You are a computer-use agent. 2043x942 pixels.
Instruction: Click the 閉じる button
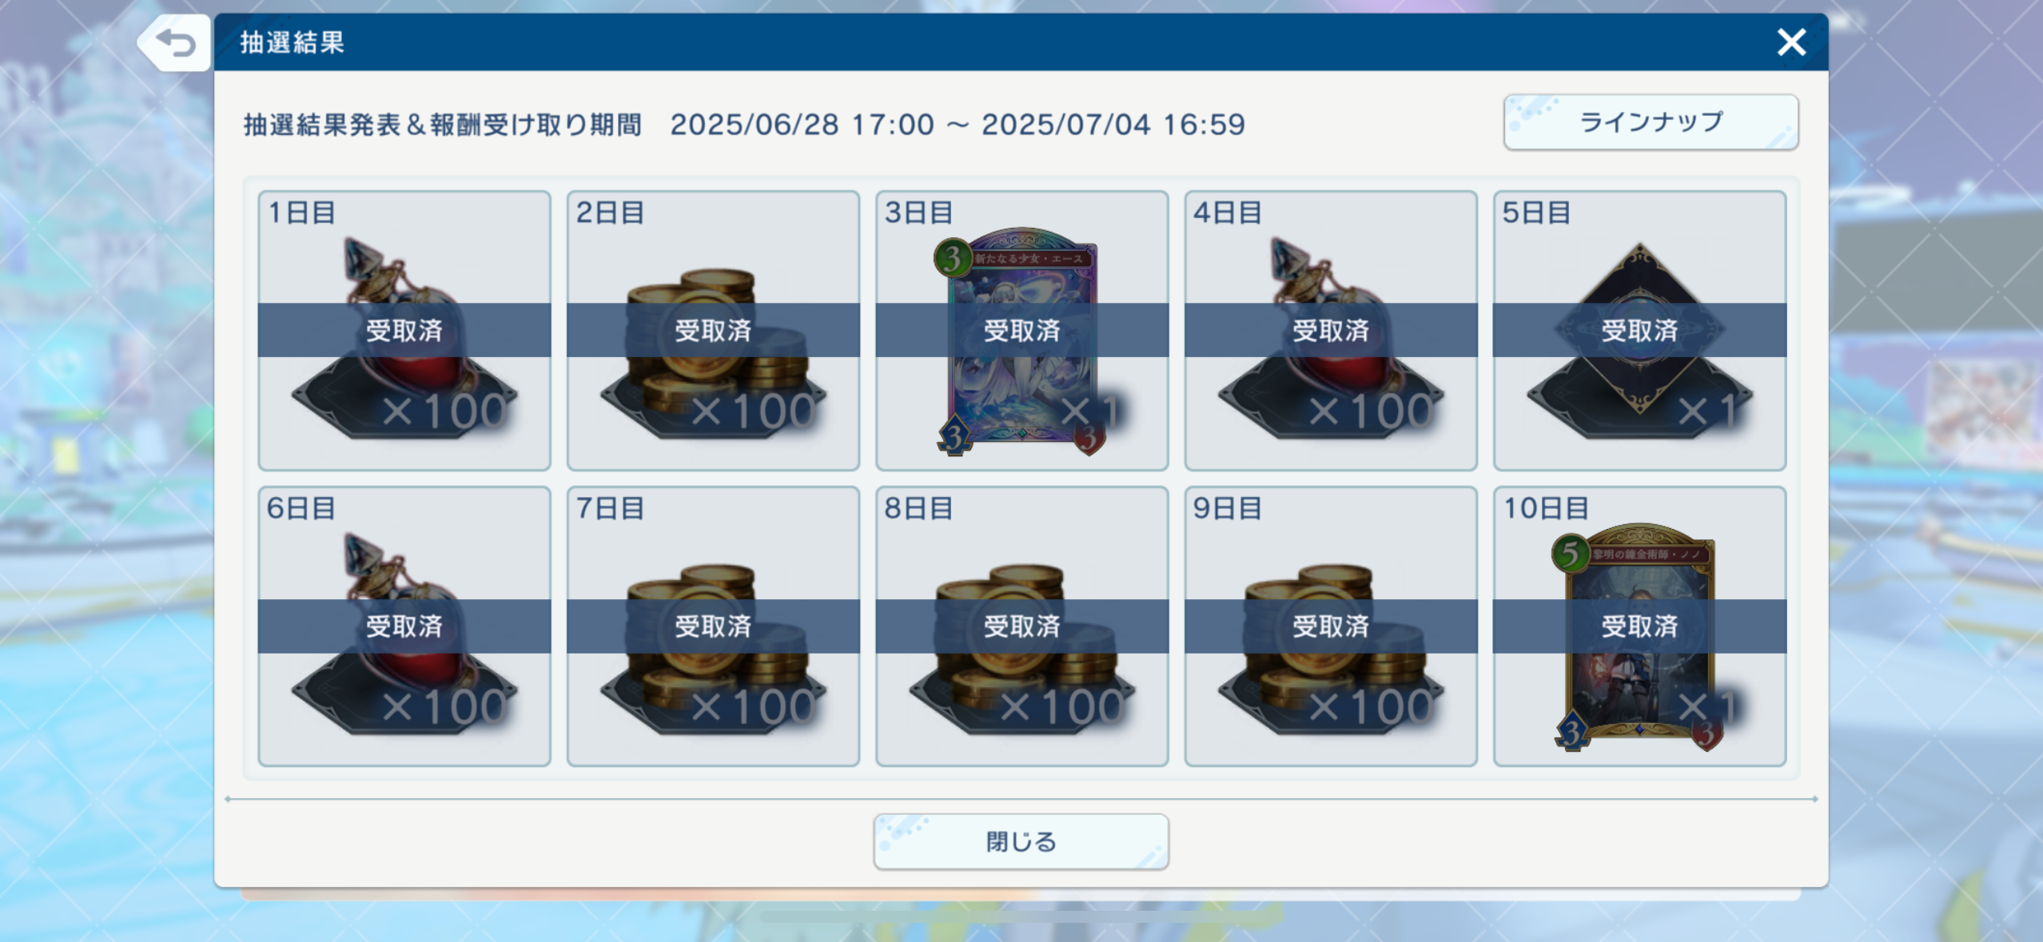coord(1021,841)
